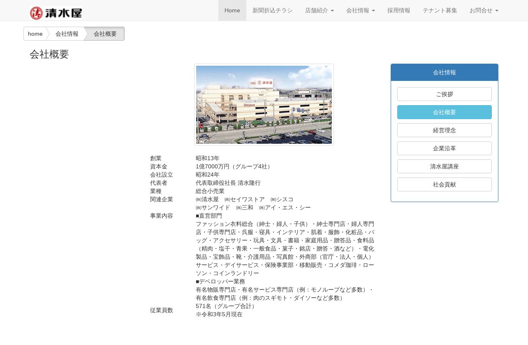Click 代表取締役社長 清水隆行 text

[x=228, y=183]
